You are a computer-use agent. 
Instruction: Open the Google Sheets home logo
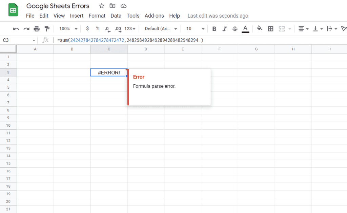13,10
